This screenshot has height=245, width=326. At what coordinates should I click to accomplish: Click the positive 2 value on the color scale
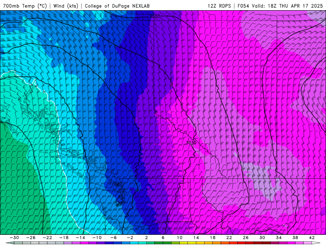147,238
